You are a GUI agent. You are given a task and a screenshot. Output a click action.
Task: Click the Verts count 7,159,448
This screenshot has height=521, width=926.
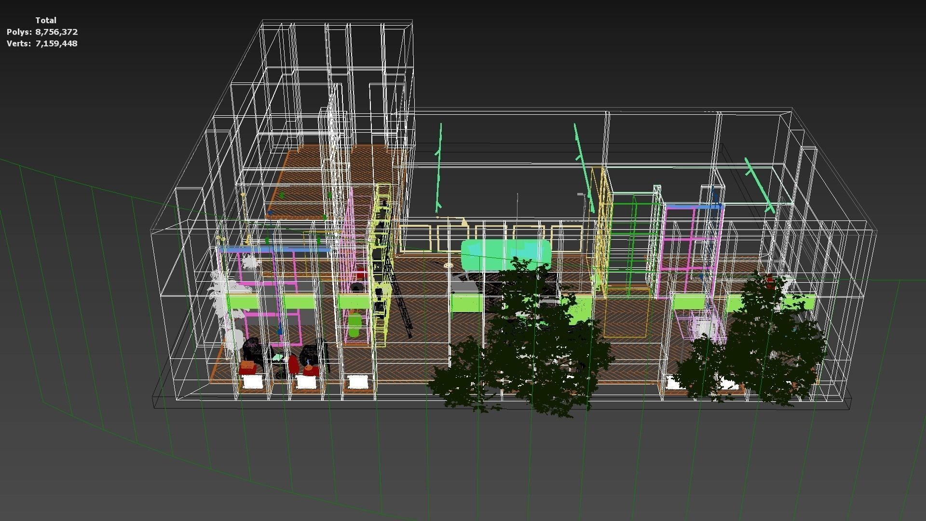[x=56, y=43]
